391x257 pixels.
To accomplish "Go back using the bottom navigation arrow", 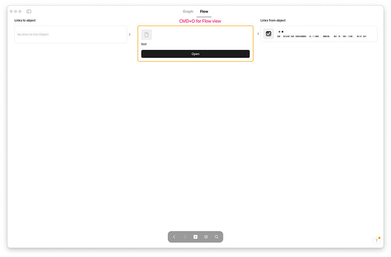I will click(175, 237).
